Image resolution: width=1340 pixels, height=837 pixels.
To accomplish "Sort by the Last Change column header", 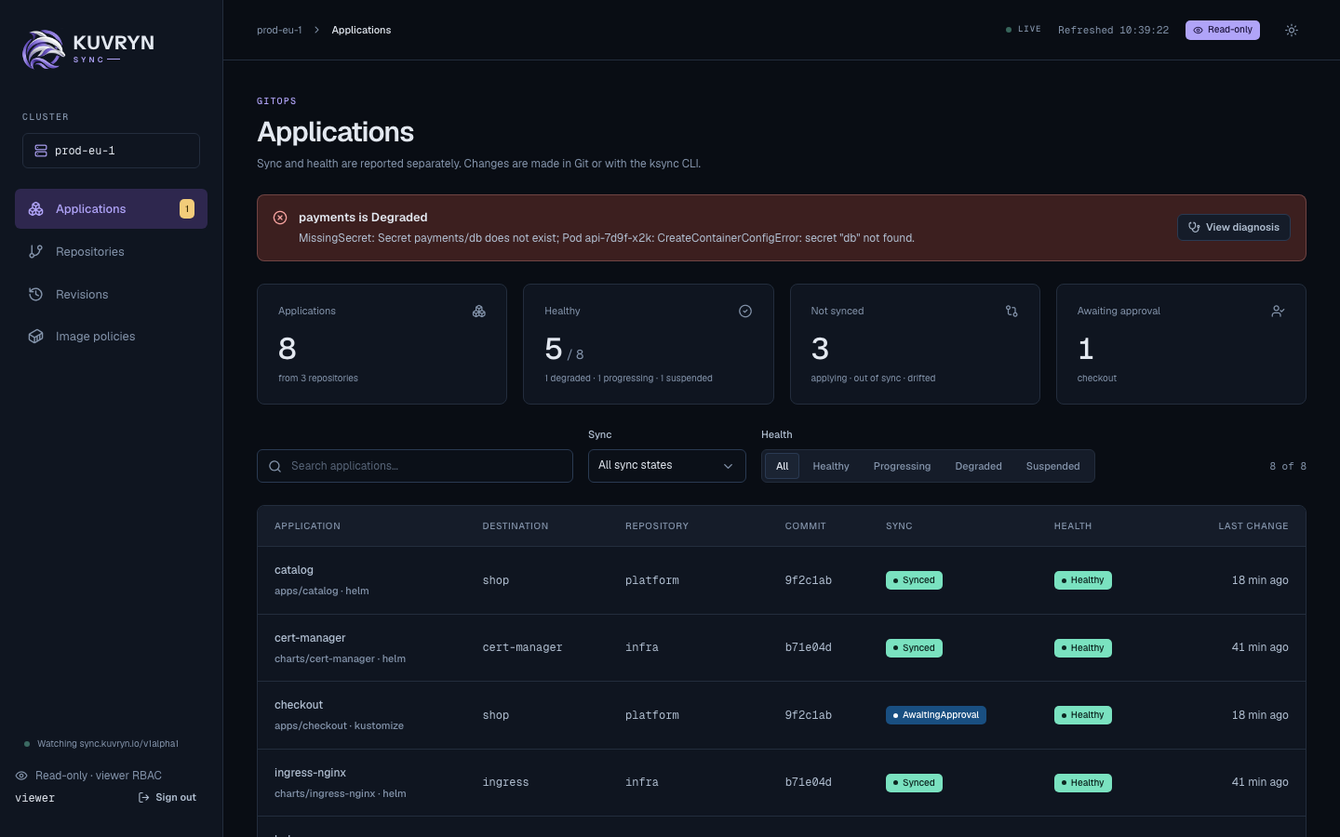I will (x=1253, y=526).
